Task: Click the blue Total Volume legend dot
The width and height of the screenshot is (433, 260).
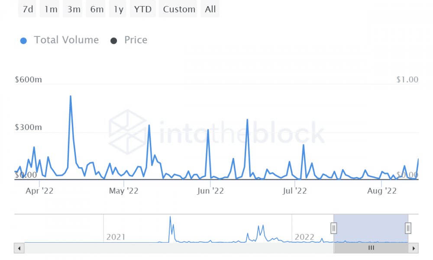Action: (x=23, y=41)
